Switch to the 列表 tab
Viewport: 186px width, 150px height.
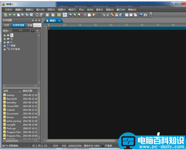(x=30, y=25)
